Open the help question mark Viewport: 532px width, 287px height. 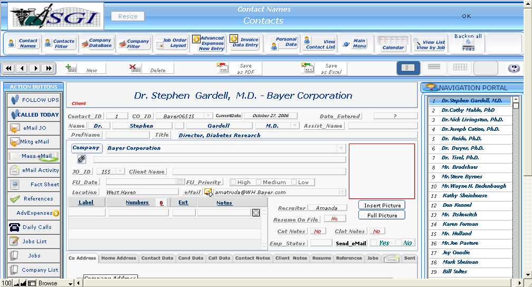[514, 68]
